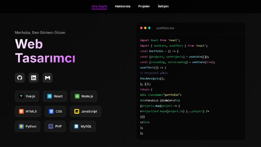Go to Ana Sayfa nav item
This screenshot has height=147, width=261.
(99, 6)
